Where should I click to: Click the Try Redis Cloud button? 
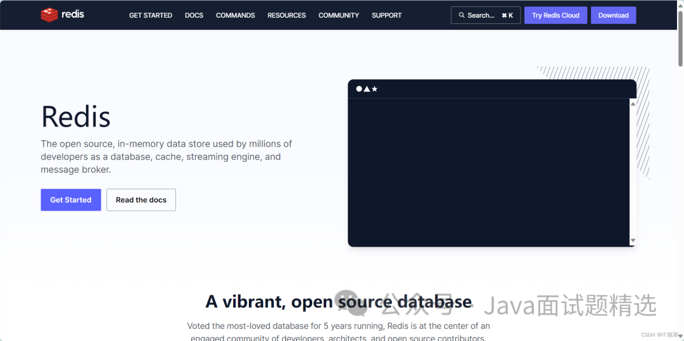(556, 15)
